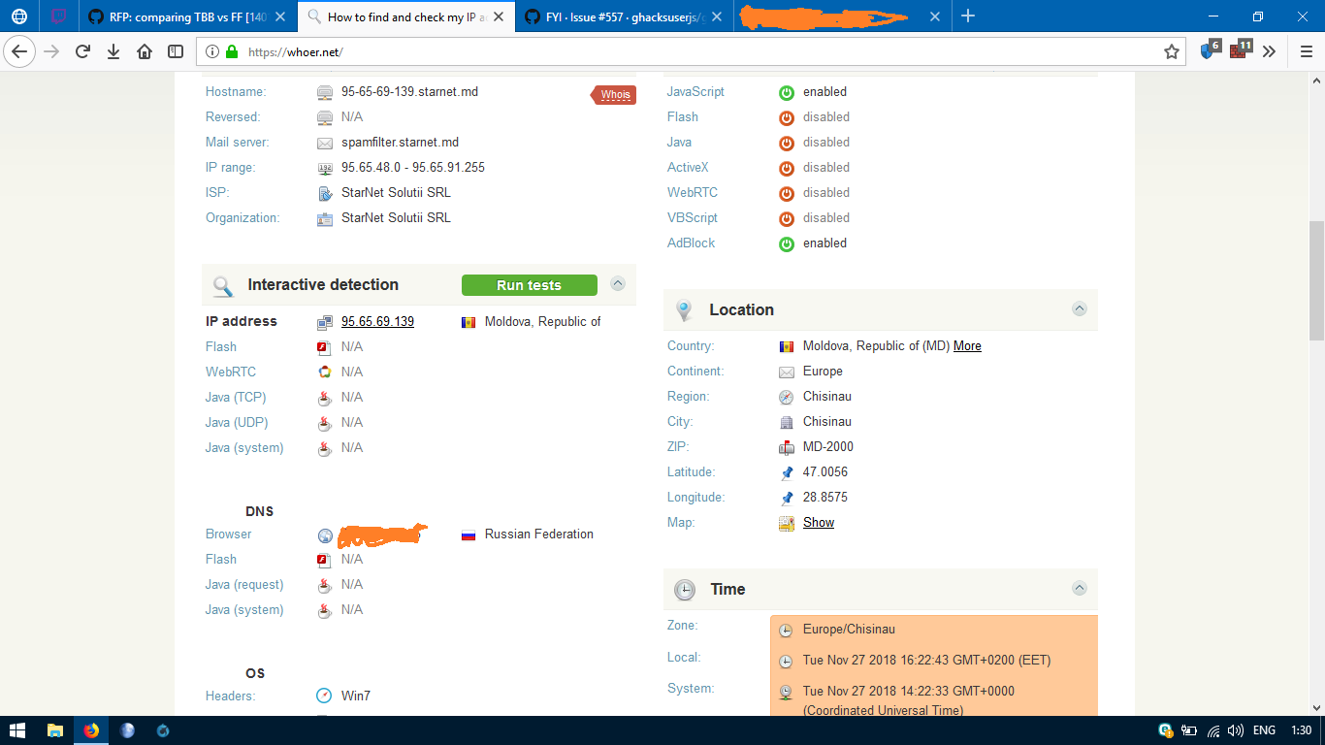
Task: Open File Explorer from the taskbar
Action: point(54,730)
